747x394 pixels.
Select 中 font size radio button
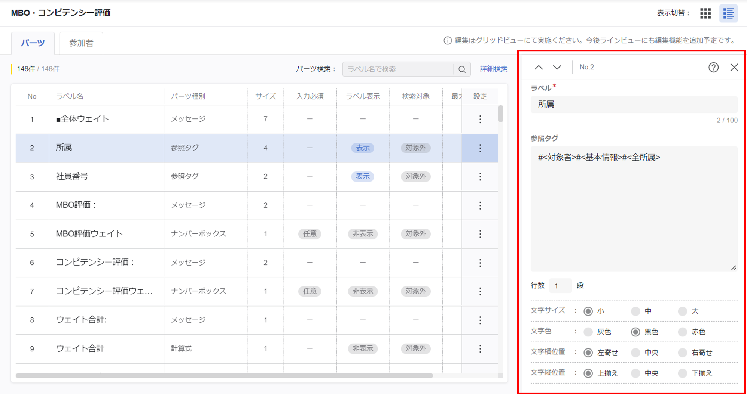[635, 311]
